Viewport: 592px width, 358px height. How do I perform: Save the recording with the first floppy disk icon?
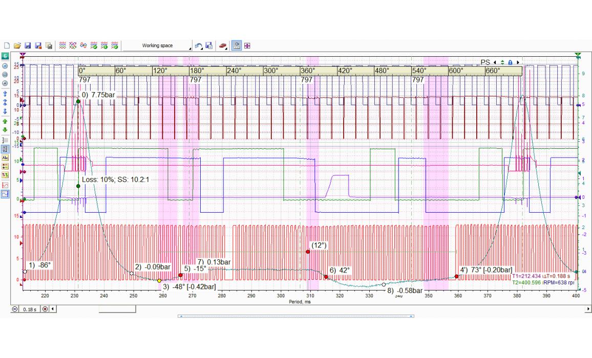coord(28,46)
